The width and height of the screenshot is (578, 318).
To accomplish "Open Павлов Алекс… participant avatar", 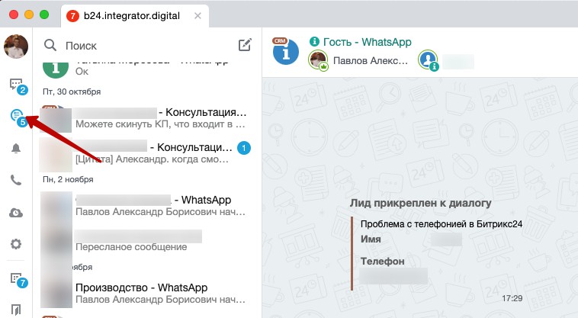I will pyautogui.click(x=318, y=60).
